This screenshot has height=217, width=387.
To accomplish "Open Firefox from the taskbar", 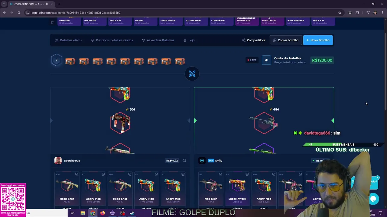I will click(x=102, y=213).
